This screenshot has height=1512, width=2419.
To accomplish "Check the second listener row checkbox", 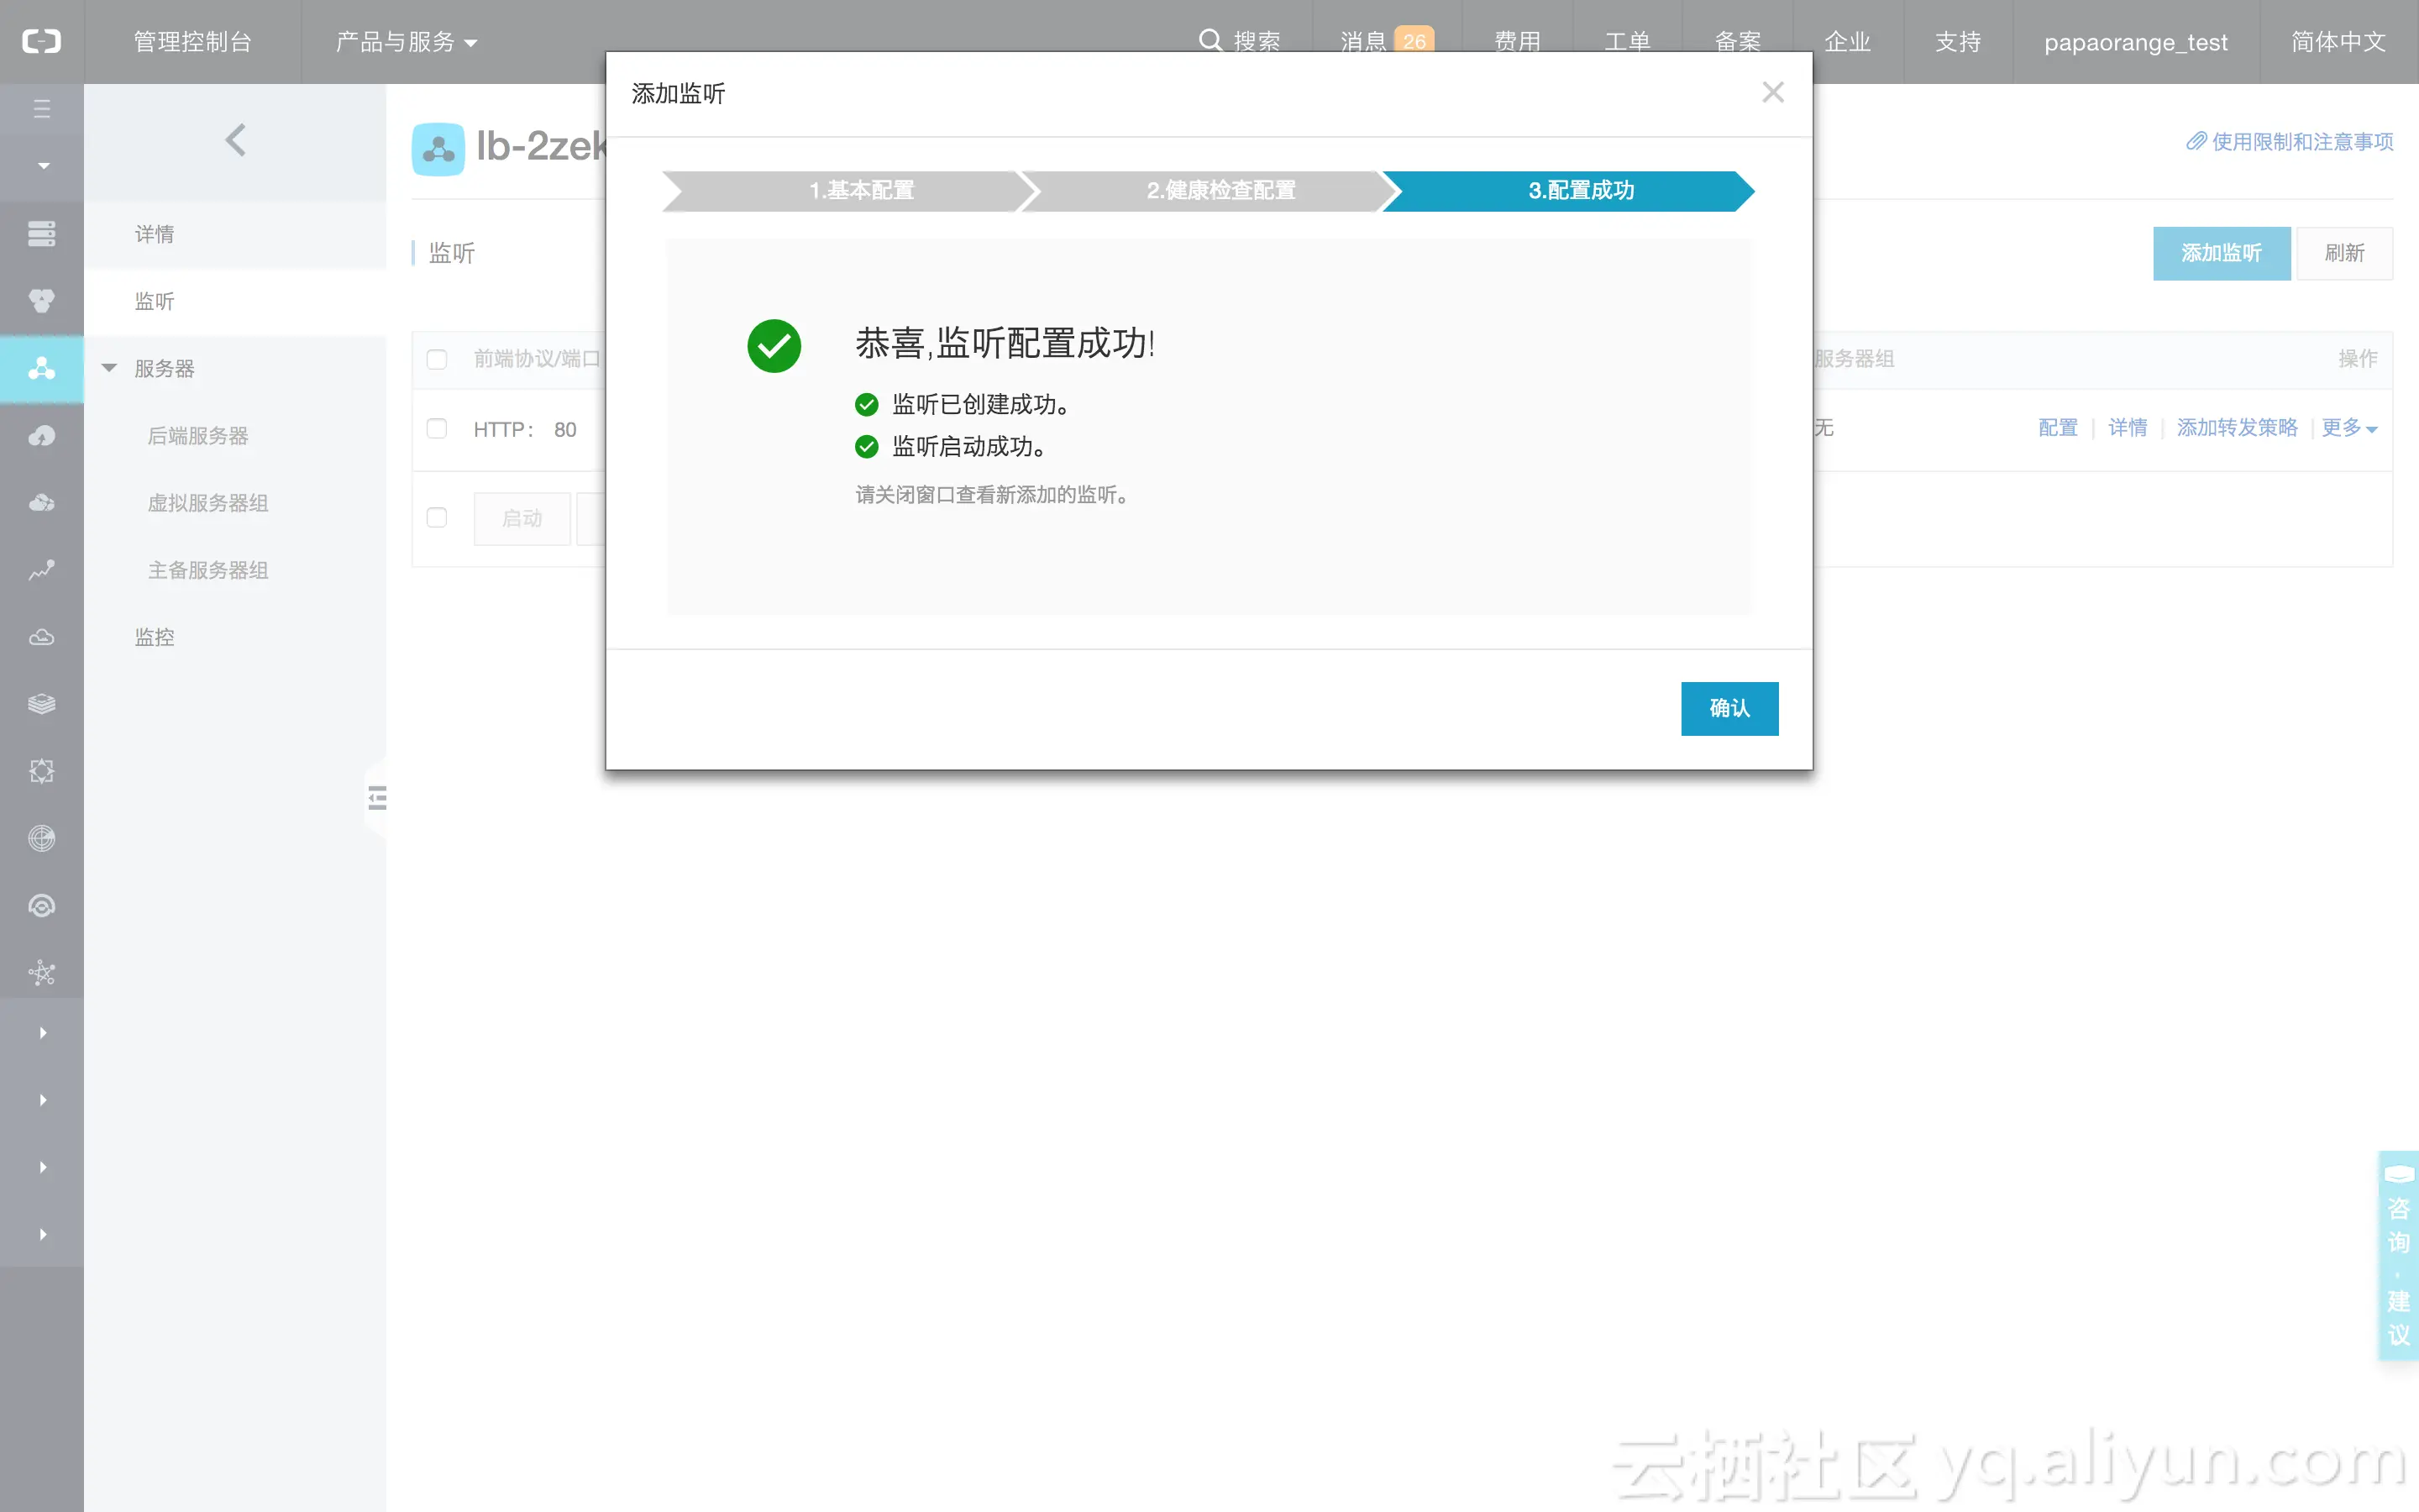I will pyautogui.click(x=437, y=518).
